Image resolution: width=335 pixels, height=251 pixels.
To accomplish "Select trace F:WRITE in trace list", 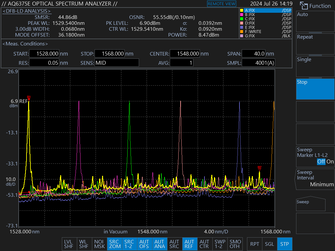I will (x=265, y=32).
